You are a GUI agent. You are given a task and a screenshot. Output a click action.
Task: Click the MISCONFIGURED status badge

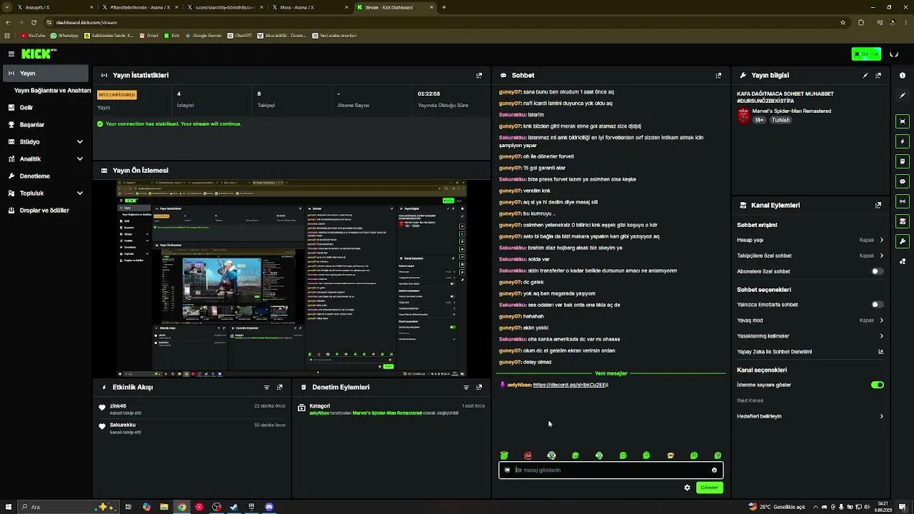[x=117, y=95]
